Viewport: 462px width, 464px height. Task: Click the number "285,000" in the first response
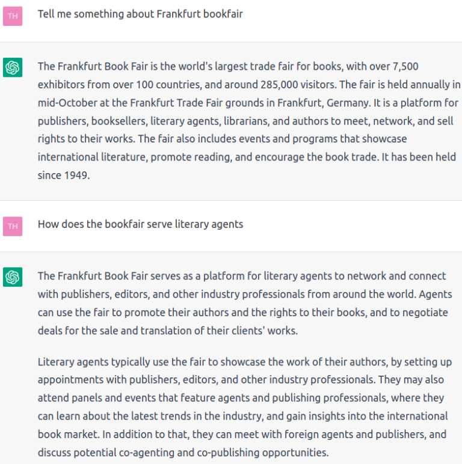tap(279, 85)
